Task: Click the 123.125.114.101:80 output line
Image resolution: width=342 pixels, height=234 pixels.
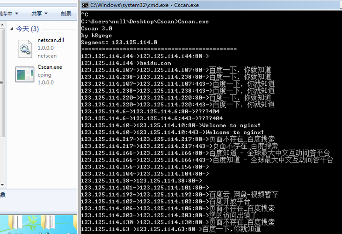Action: pos(145,188)
